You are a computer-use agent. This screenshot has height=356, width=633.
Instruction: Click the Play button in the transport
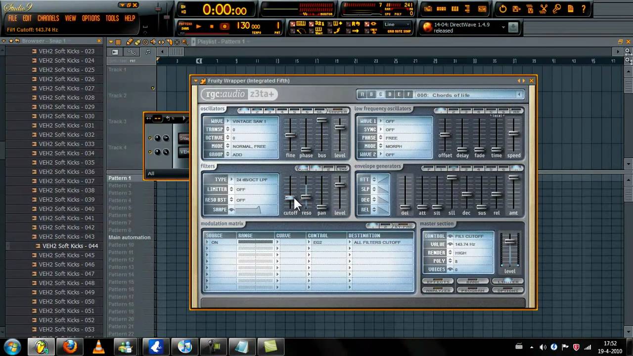pyautogui.click(x=198, y=26)
